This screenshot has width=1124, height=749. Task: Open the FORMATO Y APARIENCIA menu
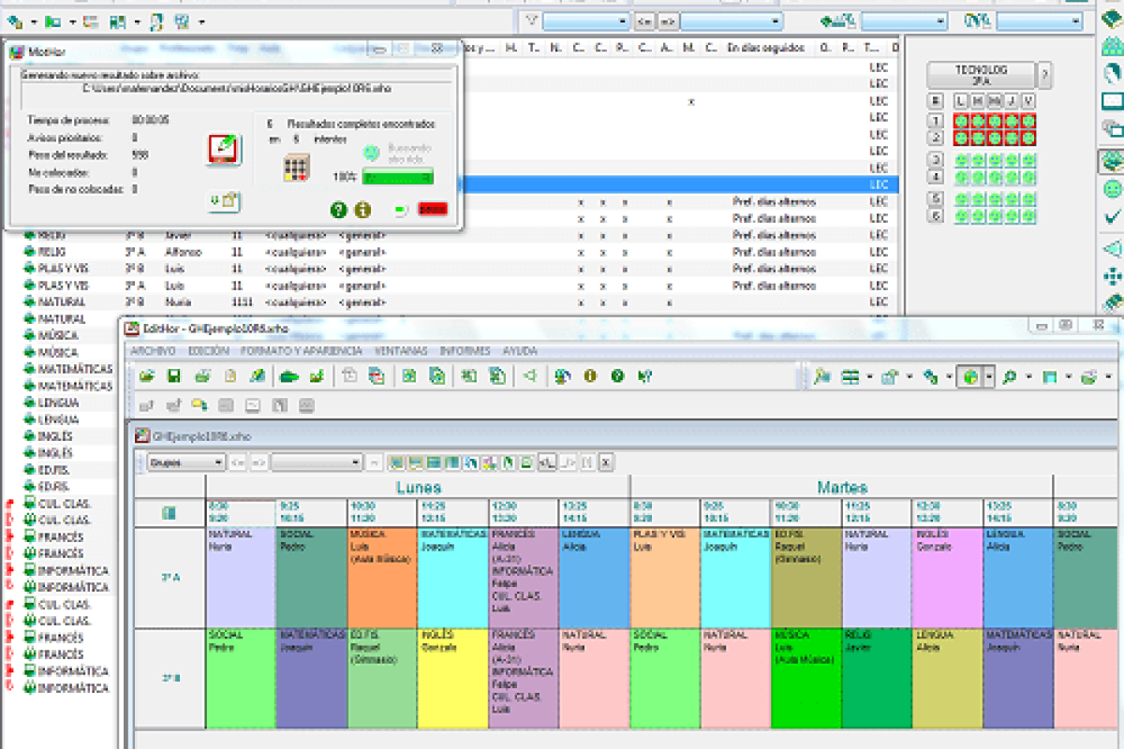[301, 351]
